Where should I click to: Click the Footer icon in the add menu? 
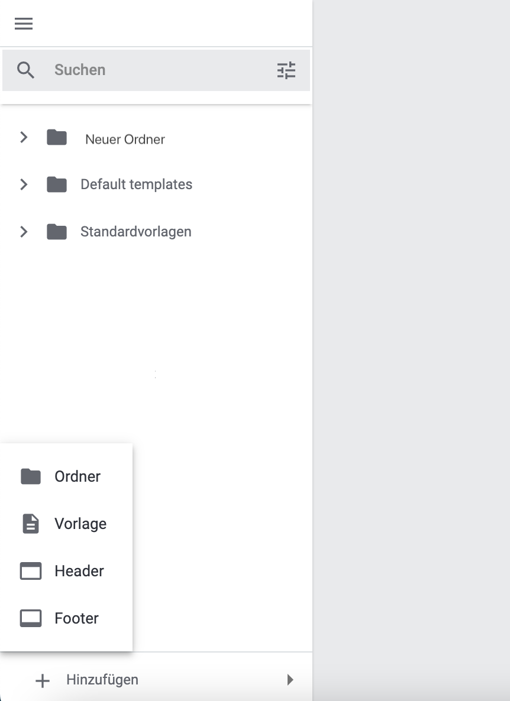pyautogui.click(x=31, y=618)
